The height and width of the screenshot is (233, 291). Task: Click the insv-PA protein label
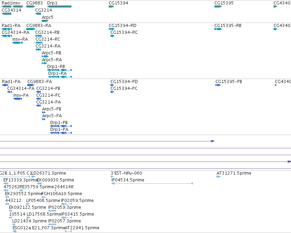click(x=21, y=95)
